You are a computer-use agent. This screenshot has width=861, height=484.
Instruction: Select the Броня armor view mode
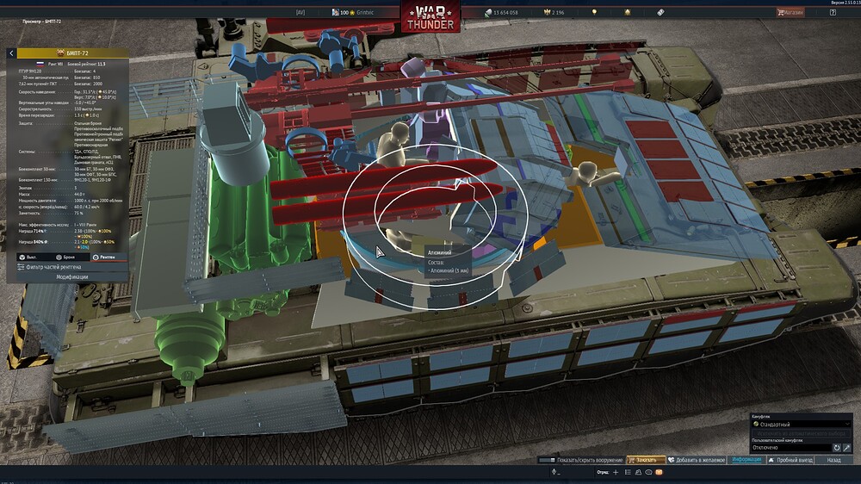point(68,257)
